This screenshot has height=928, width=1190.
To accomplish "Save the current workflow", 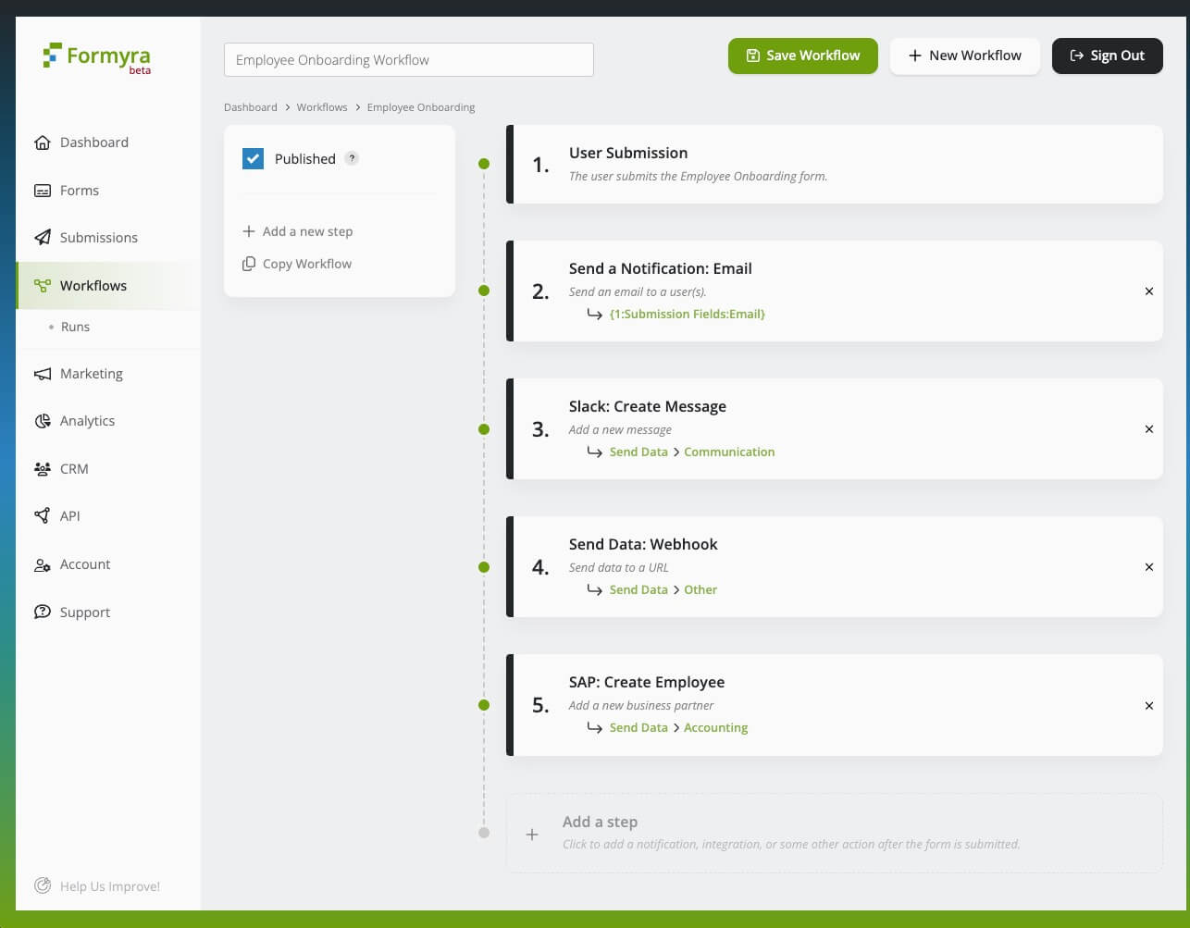I will tap(802, 56).
